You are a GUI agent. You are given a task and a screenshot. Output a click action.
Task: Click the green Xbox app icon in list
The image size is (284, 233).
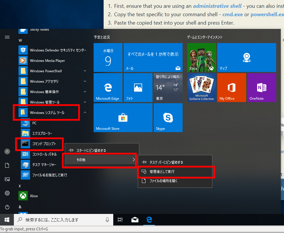(23, 196)
